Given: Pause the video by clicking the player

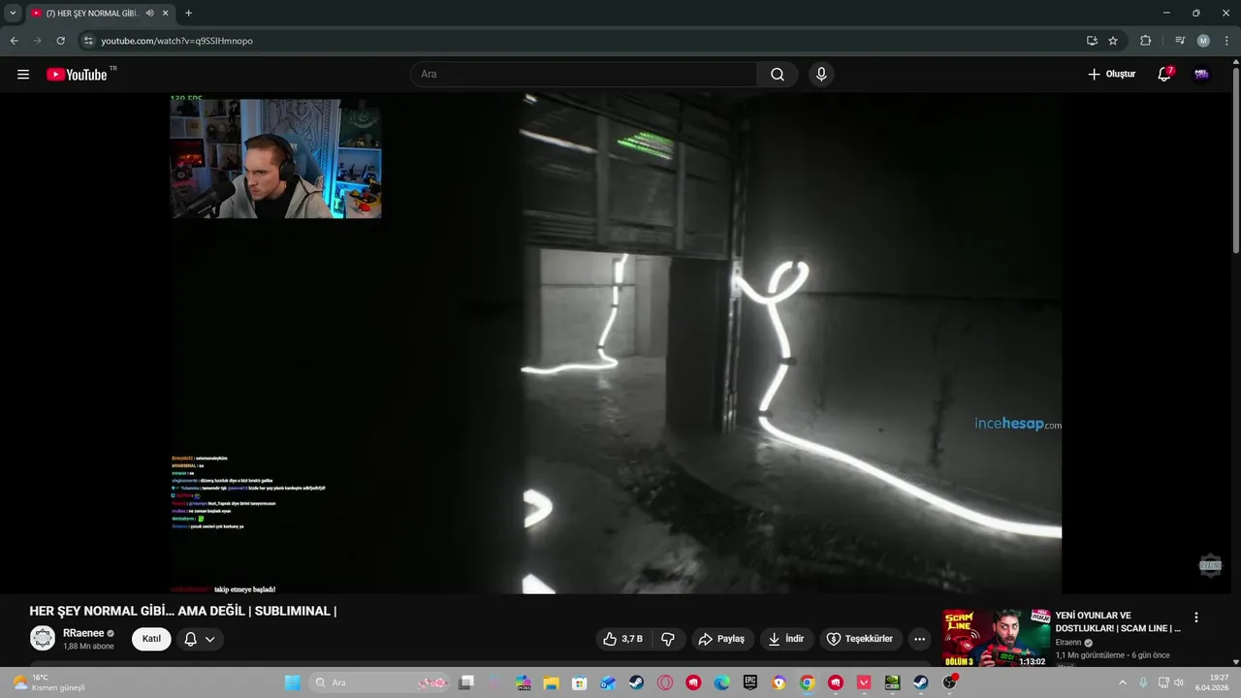Looking at the screenshot, I should 617,343.
